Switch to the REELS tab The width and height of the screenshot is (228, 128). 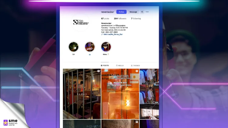(x=120, y=66)
